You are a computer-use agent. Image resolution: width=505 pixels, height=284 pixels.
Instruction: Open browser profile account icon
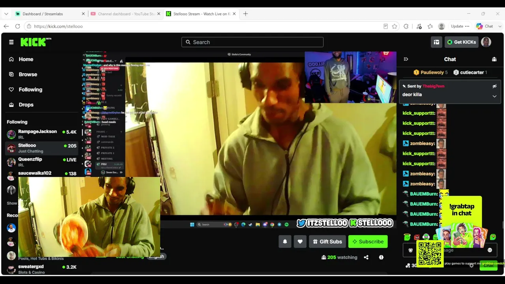tap(441, 26)
